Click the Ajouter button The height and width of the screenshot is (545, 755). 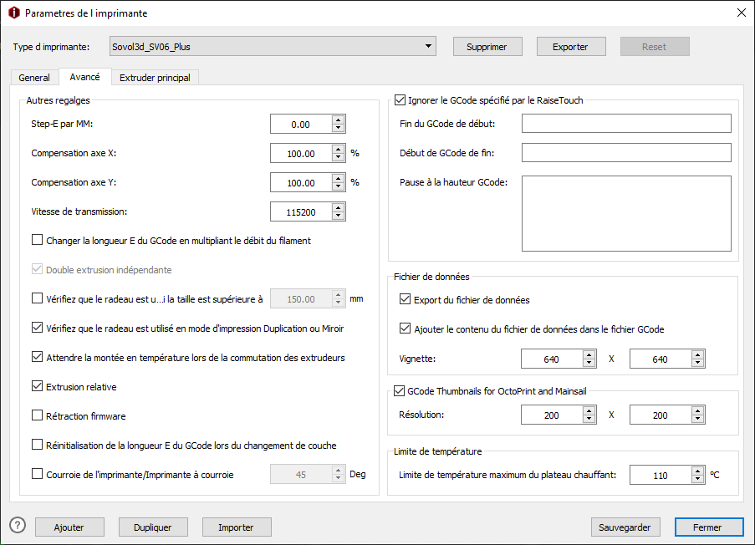[69, 527]
